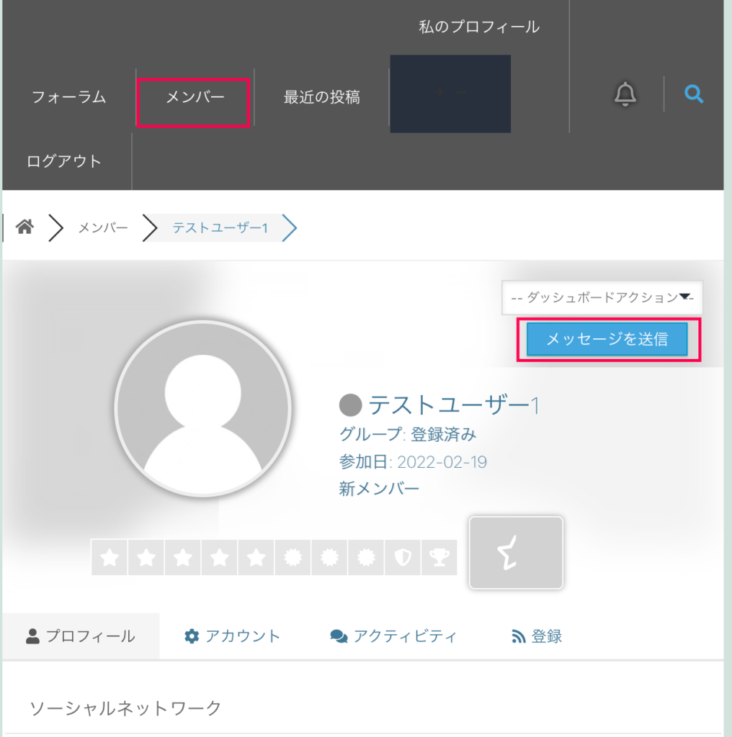Viewport: 732px width, 737px height.
Task: Open the フォーラム menu item
Action: tap(68, 97)
